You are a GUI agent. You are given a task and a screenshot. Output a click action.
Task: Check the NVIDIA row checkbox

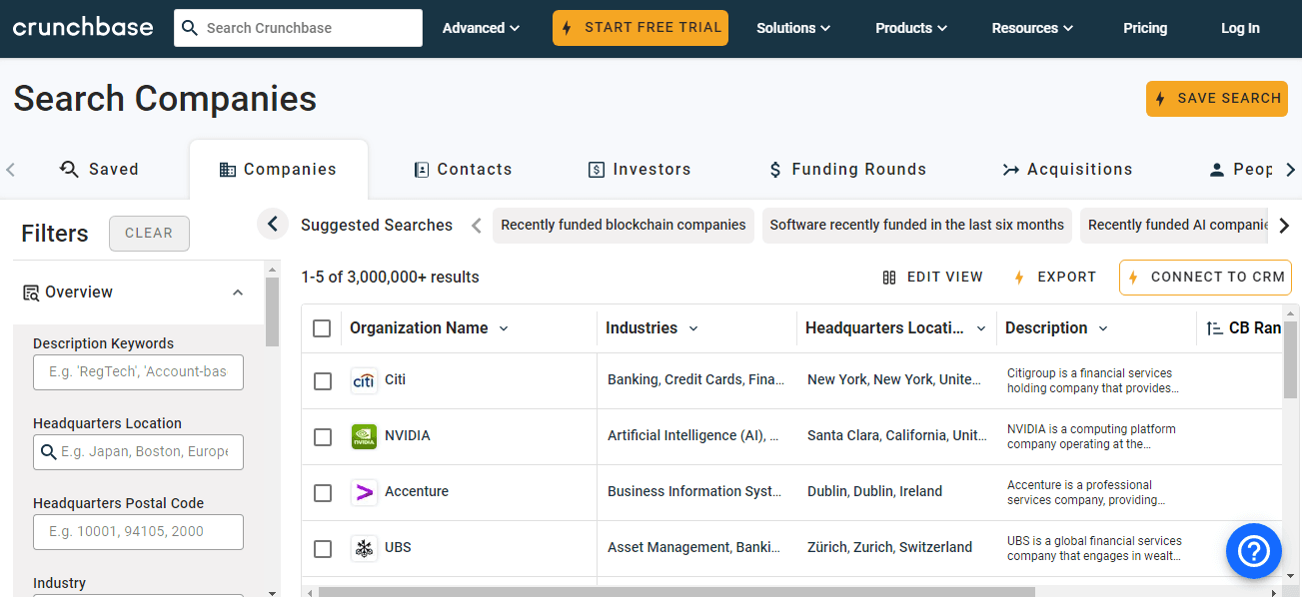323,437
